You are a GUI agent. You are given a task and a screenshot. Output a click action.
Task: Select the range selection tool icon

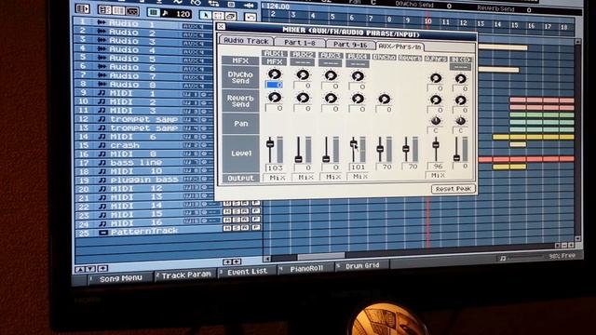point(218,16)
